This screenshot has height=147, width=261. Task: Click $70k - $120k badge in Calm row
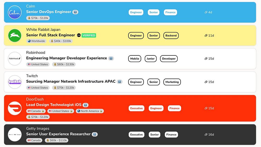tap(38, 18)
